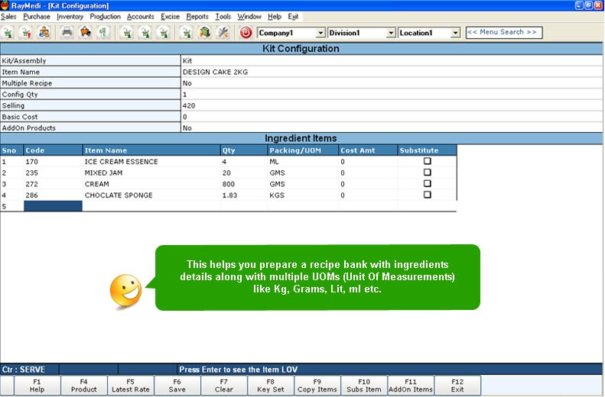The image size is (605, 397).
Task: Click the Exit menu item
Action: tap(293, 17)
